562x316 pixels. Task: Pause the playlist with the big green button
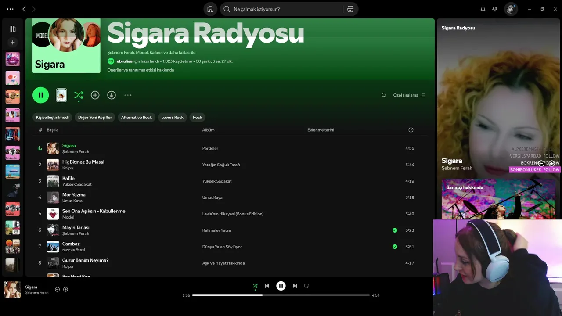tap(40, 95)
